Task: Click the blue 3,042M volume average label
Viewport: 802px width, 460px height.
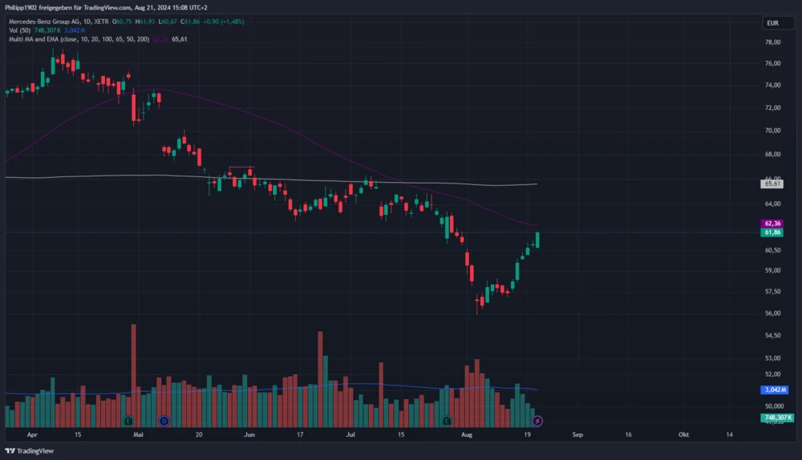Action: coord(776,390)
